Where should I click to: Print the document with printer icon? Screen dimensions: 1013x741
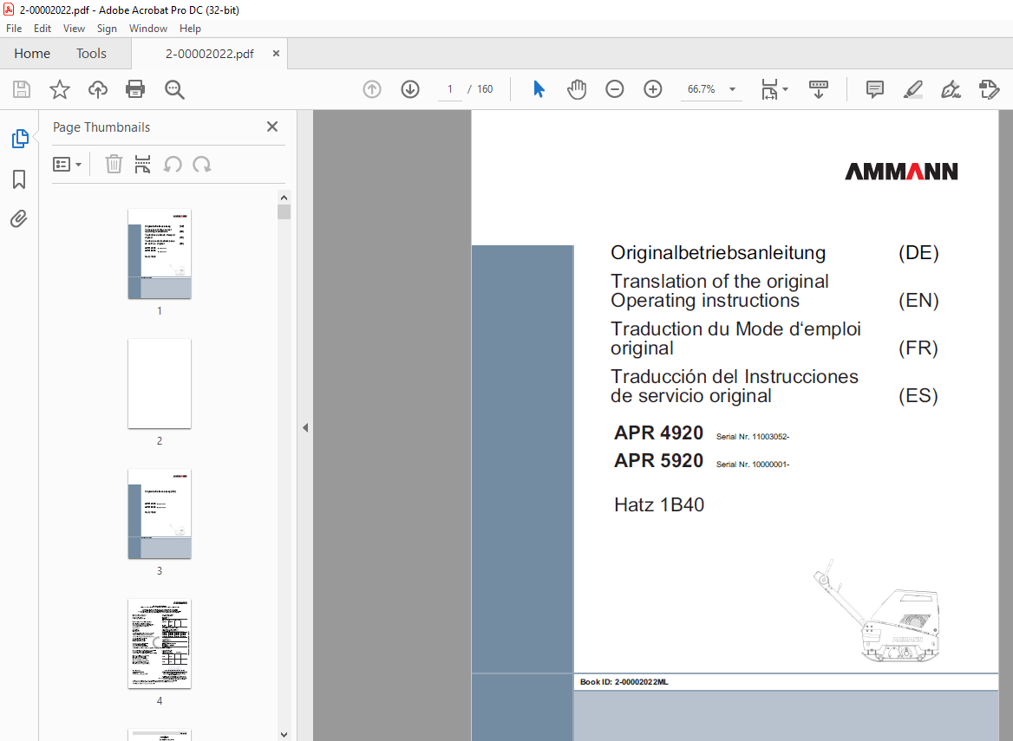135,89
